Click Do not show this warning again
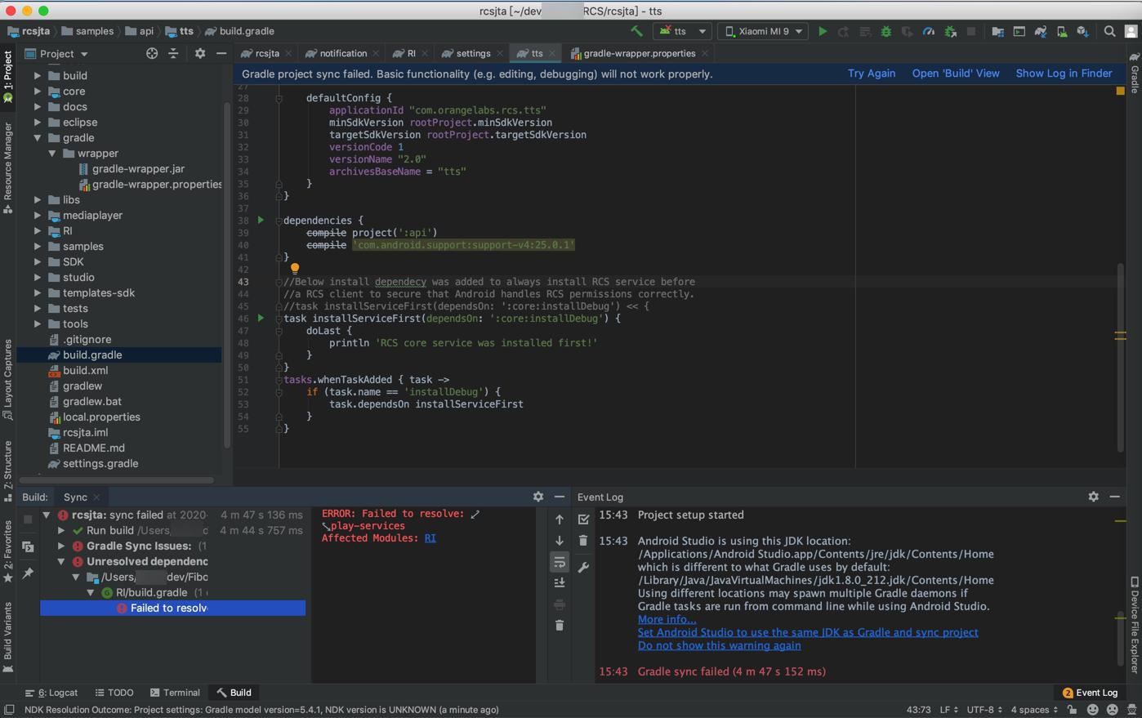The image size is (1142, 718). (x=719, y=645)
